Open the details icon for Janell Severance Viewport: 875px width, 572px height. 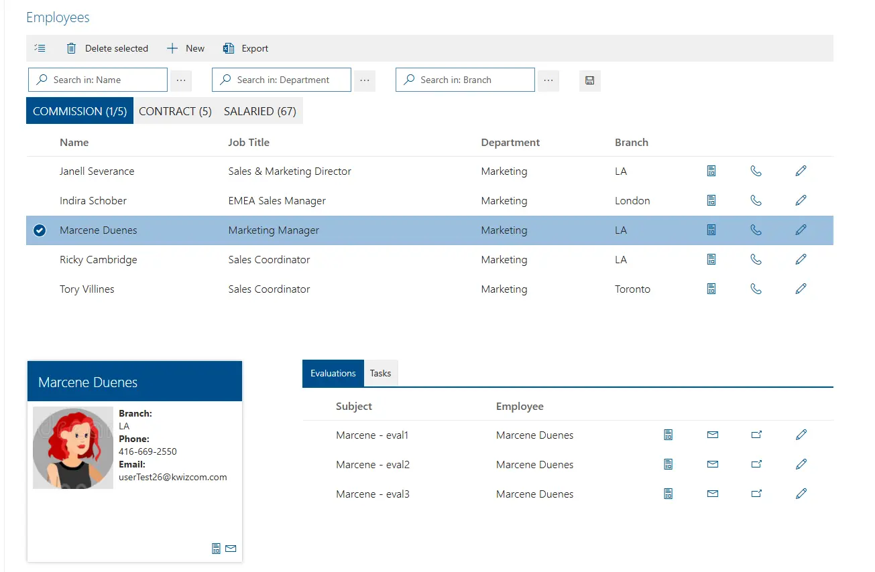pyautogui.click(x=711, y=171)
